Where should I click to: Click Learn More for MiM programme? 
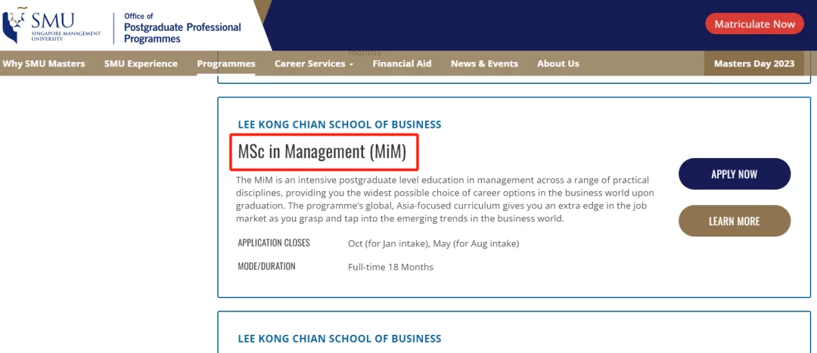(x=734, y=221)
